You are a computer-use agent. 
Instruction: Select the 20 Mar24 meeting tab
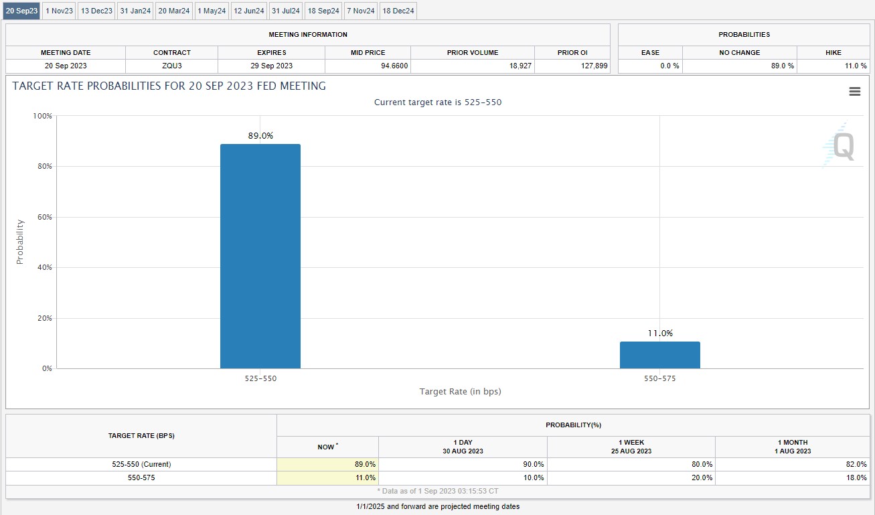click(174, 11)
